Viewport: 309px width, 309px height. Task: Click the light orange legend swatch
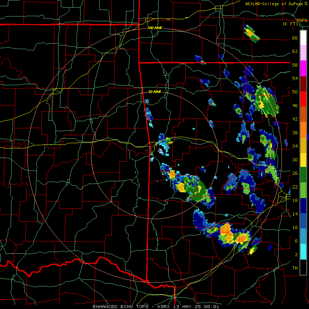(x=303, y=130)
